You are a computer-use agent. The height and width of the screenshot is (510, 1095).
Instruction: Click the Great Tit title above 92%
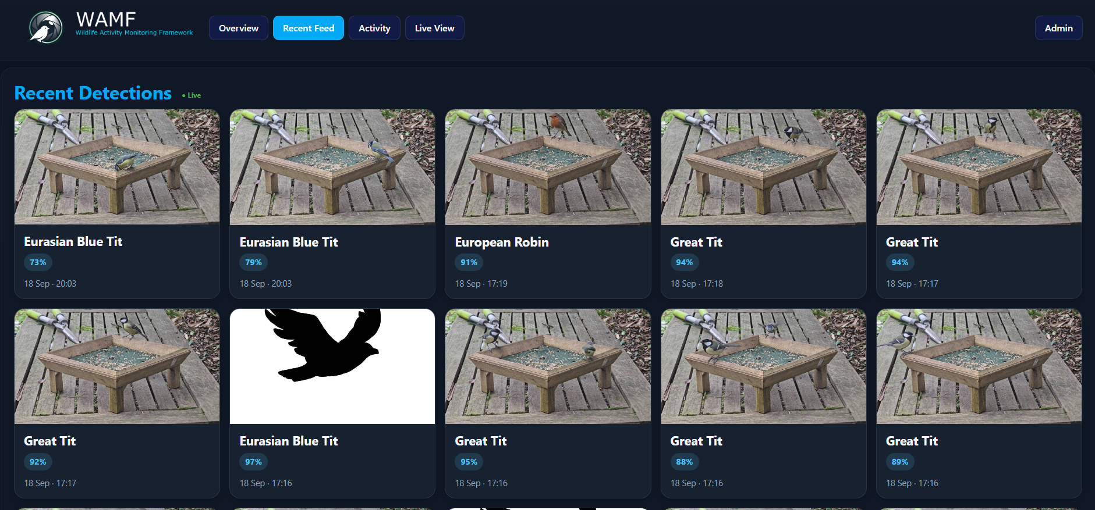[x=50, y=441]
